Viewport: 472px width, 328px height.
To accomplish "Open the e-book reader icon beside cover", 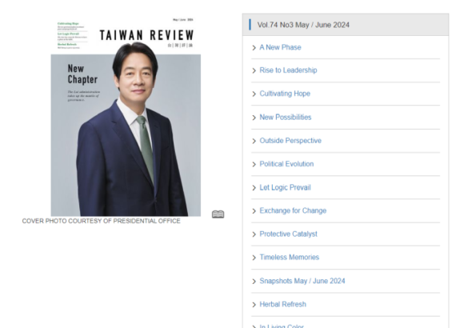I will click(218, 214).
